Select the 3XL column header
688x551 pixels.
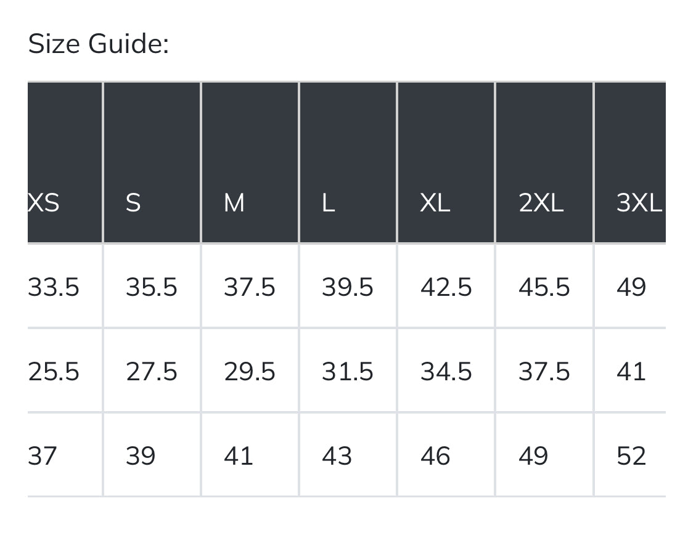click(x=639, y=202)
